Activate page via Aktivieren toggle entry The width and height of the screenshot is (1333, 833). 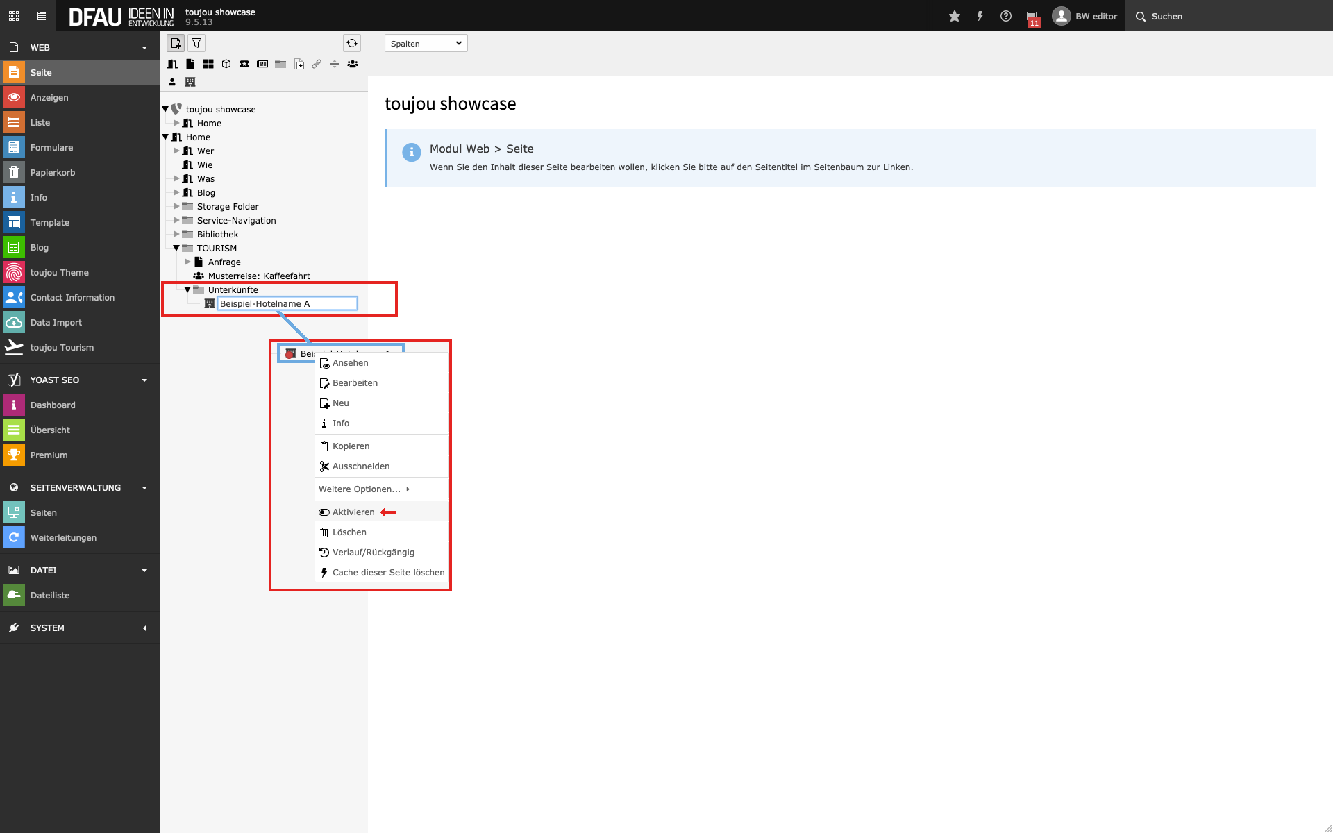353,512
